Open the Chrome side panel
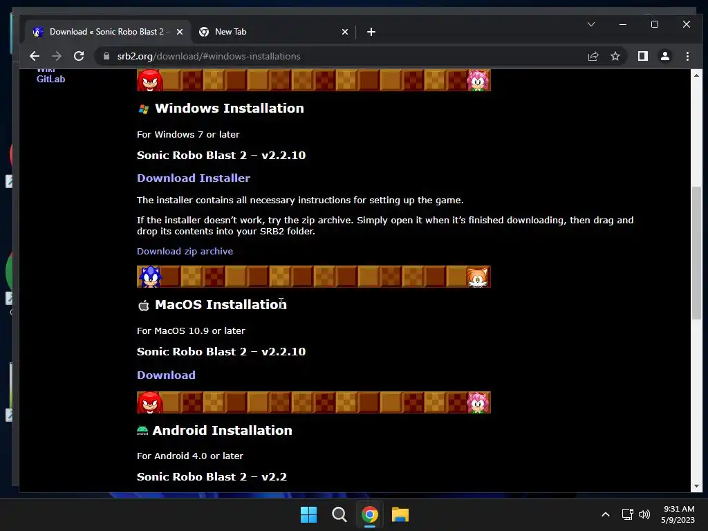This screenshot has width=708, height=531. [642, 57]
